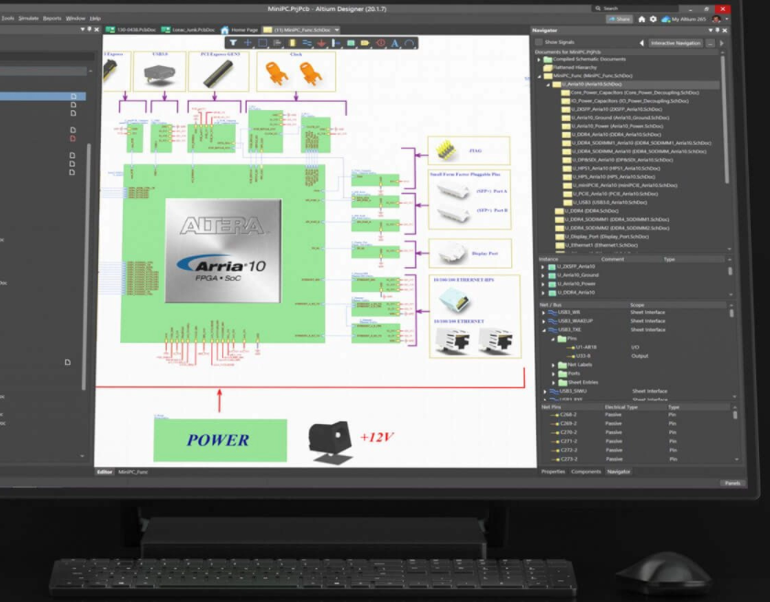Screen dimensions: 770x602
Task: Click the Search field in title bar
Action: click(635, 8)
